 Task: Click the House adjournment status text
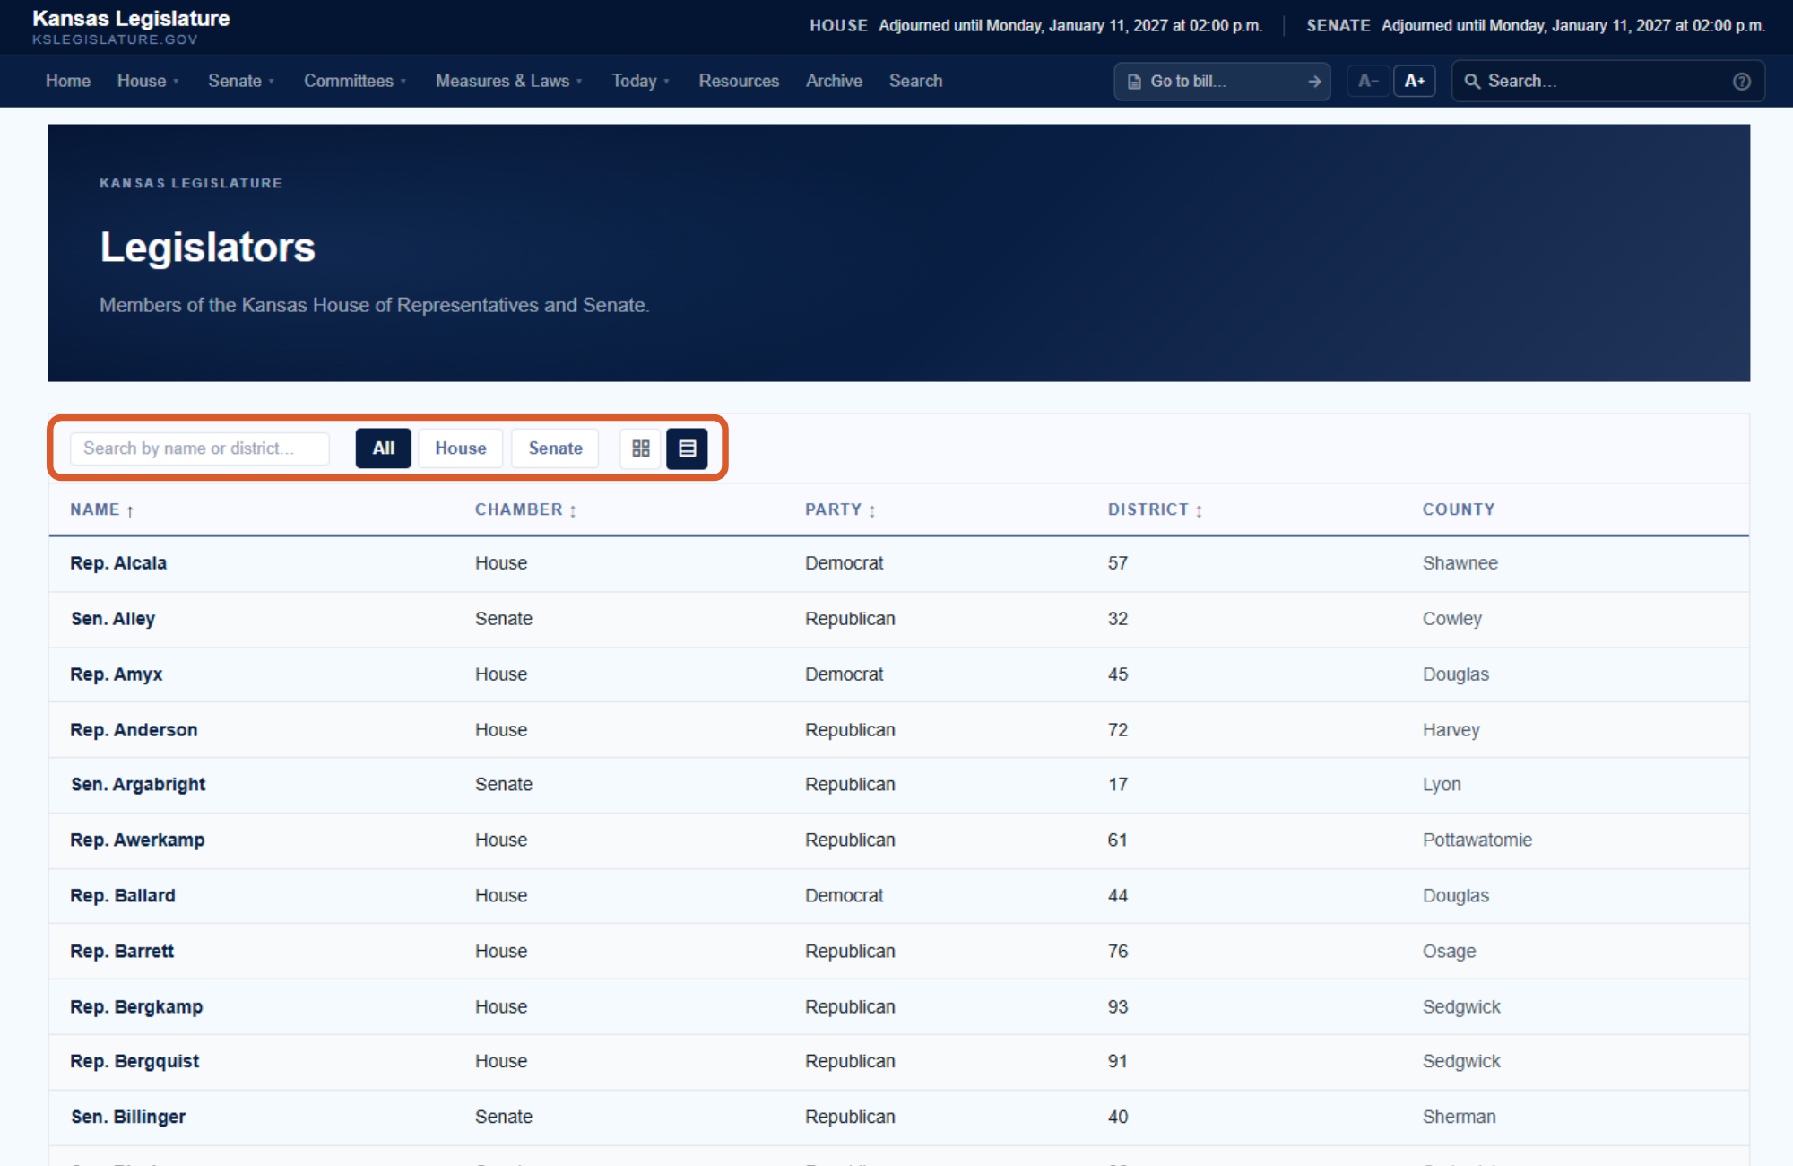pyautogui.click(x=1070, y=26)
